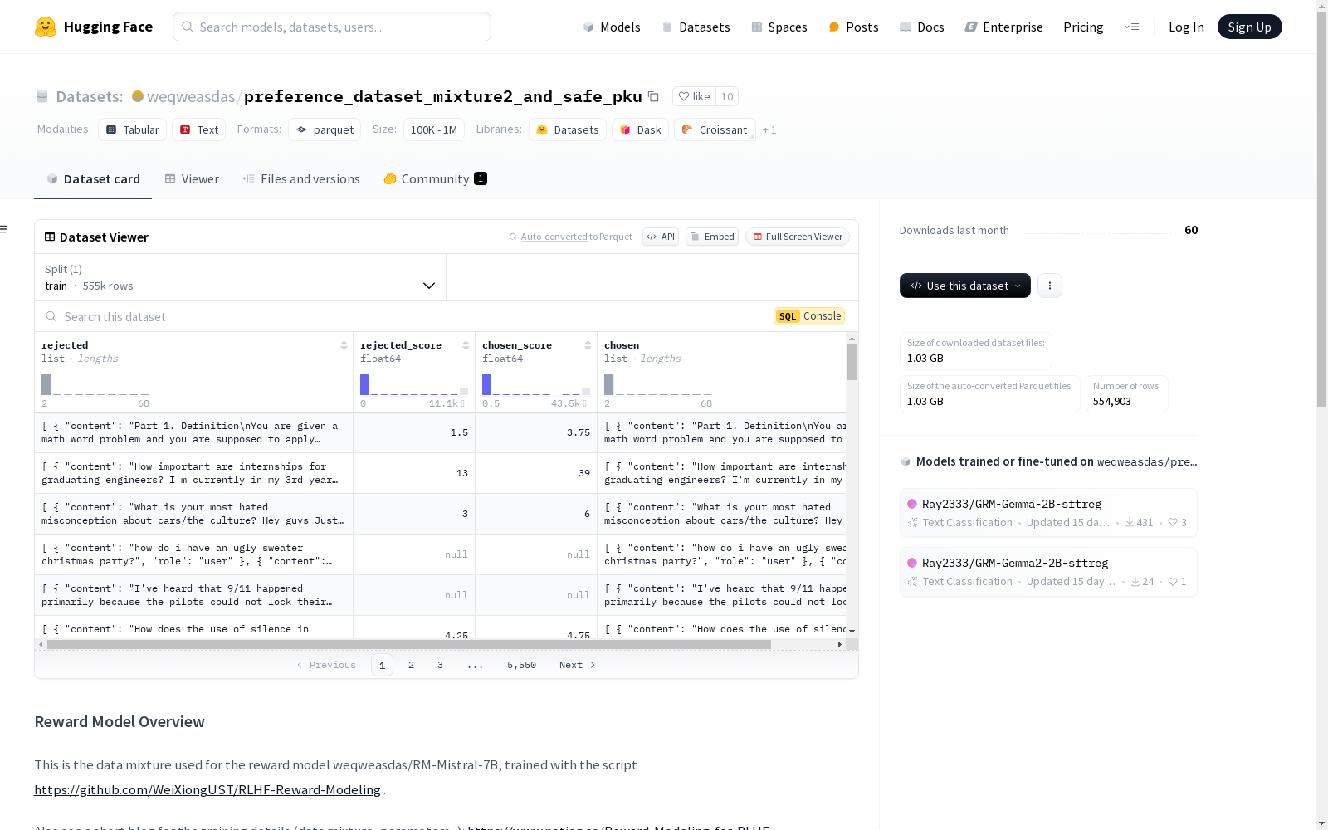Open the Community tab
This screenshot has height=830, width=1328.
tap(435, 179)
